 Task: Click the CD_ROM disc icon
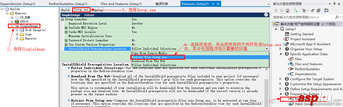pyautogui.click(x=17, y=17)
